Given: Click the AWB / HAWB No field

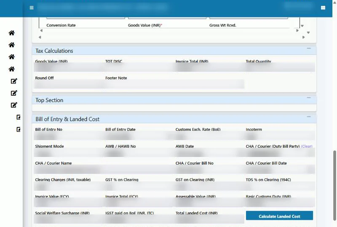Looking at the screenshot, I should pos(139,152).
